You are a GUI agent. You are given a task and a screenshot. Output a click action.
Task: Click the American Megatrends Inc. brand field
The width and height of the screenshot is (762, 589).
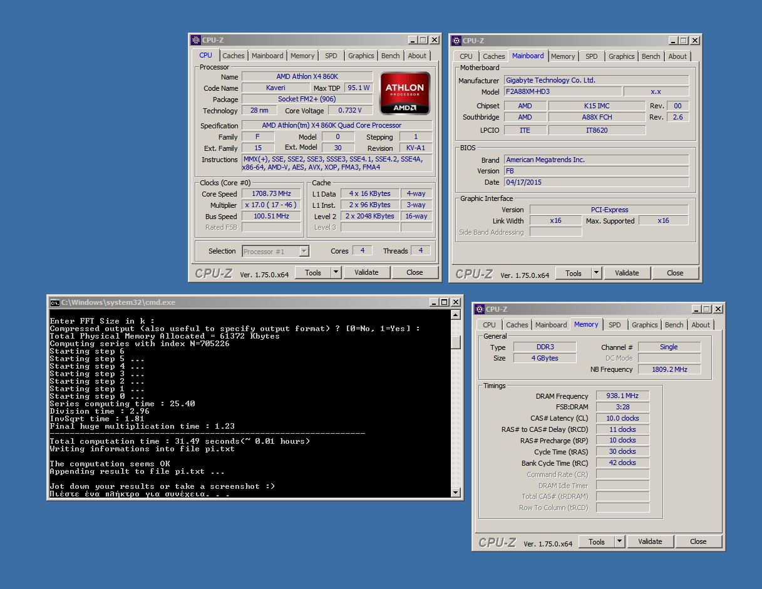click(596, 160)
